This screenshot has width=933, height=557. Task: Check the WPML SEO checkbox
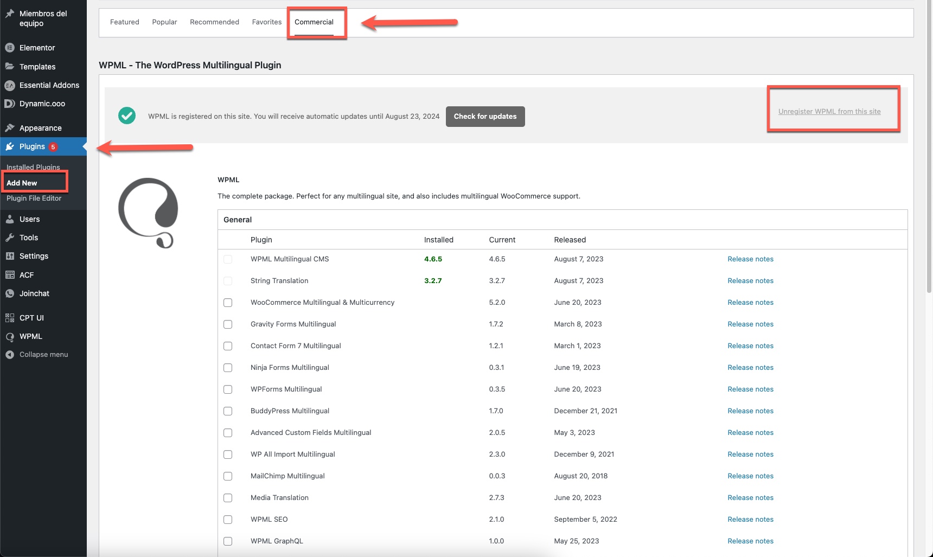[228, 520]
